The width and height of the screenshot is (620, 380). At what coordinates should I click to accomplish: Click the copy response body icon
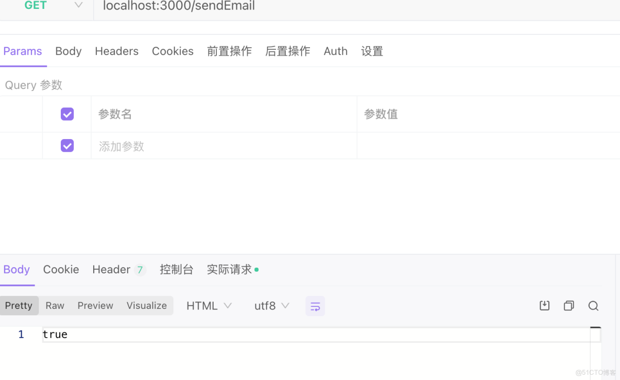pyautogui.click(x=569, y=305)
